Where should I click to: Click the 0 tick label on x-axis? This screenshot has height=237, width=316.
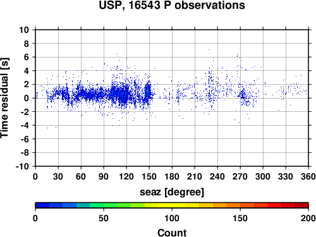pos(35,176)
